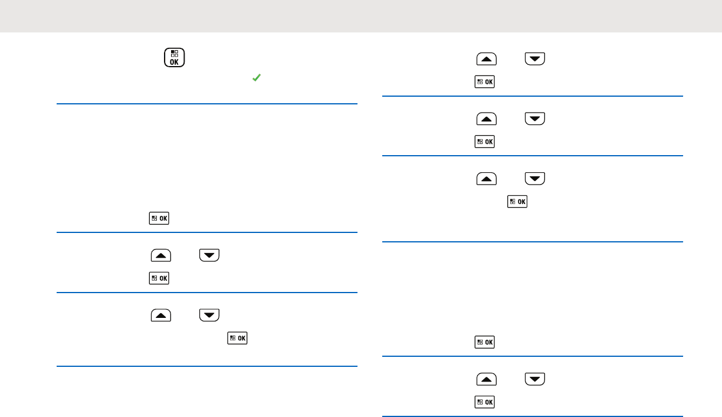This screenshot has height=417, width=722.
Task: Click the bottommost up arrow in right column
Action: point(487,379)
